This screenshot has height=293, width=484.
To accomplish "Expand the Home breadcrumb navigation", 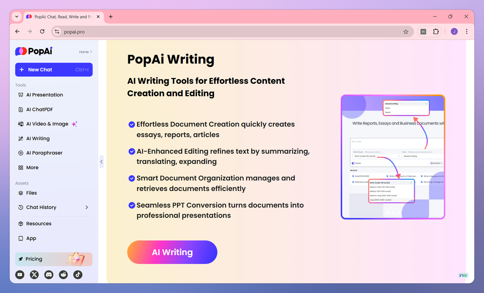I will (86, 52).
